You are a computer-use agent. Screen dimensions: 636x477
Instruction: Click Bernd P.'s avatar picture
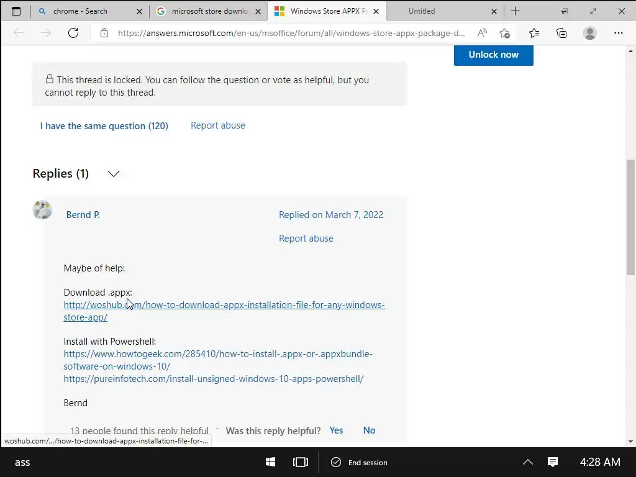coord(42,210)
